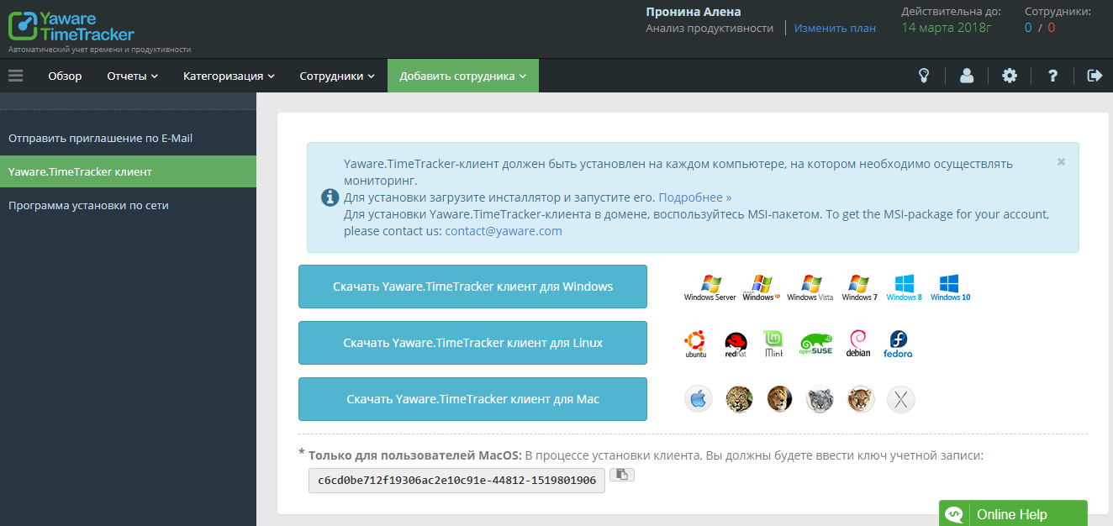Click user name Пронина Алена

click(694, 12)
